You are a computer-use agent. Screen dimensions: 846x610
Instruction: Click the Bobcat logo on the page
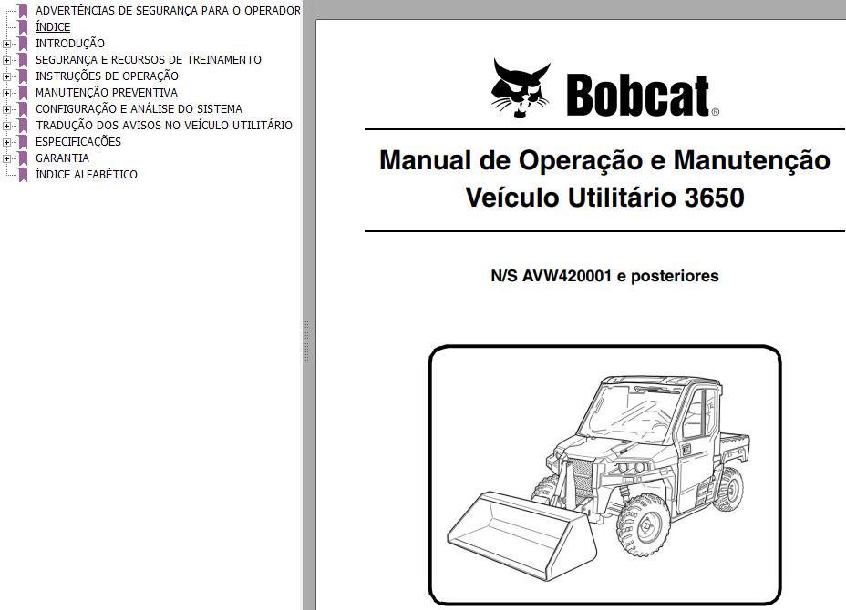pos(604,89)
